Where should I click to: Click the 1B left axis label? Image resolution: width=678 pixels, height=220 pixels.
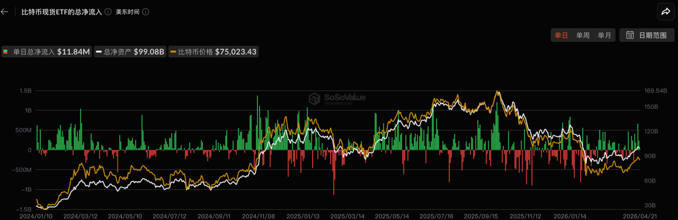(28, 111)
